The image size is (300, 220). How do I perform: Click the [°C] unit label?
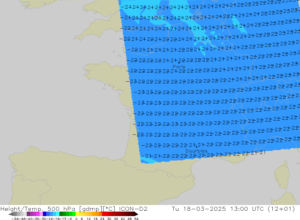pos(109,209)
